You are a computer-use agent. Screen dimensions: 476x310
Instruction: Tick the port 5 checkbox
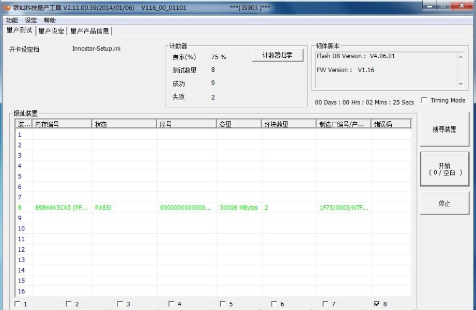223,304
